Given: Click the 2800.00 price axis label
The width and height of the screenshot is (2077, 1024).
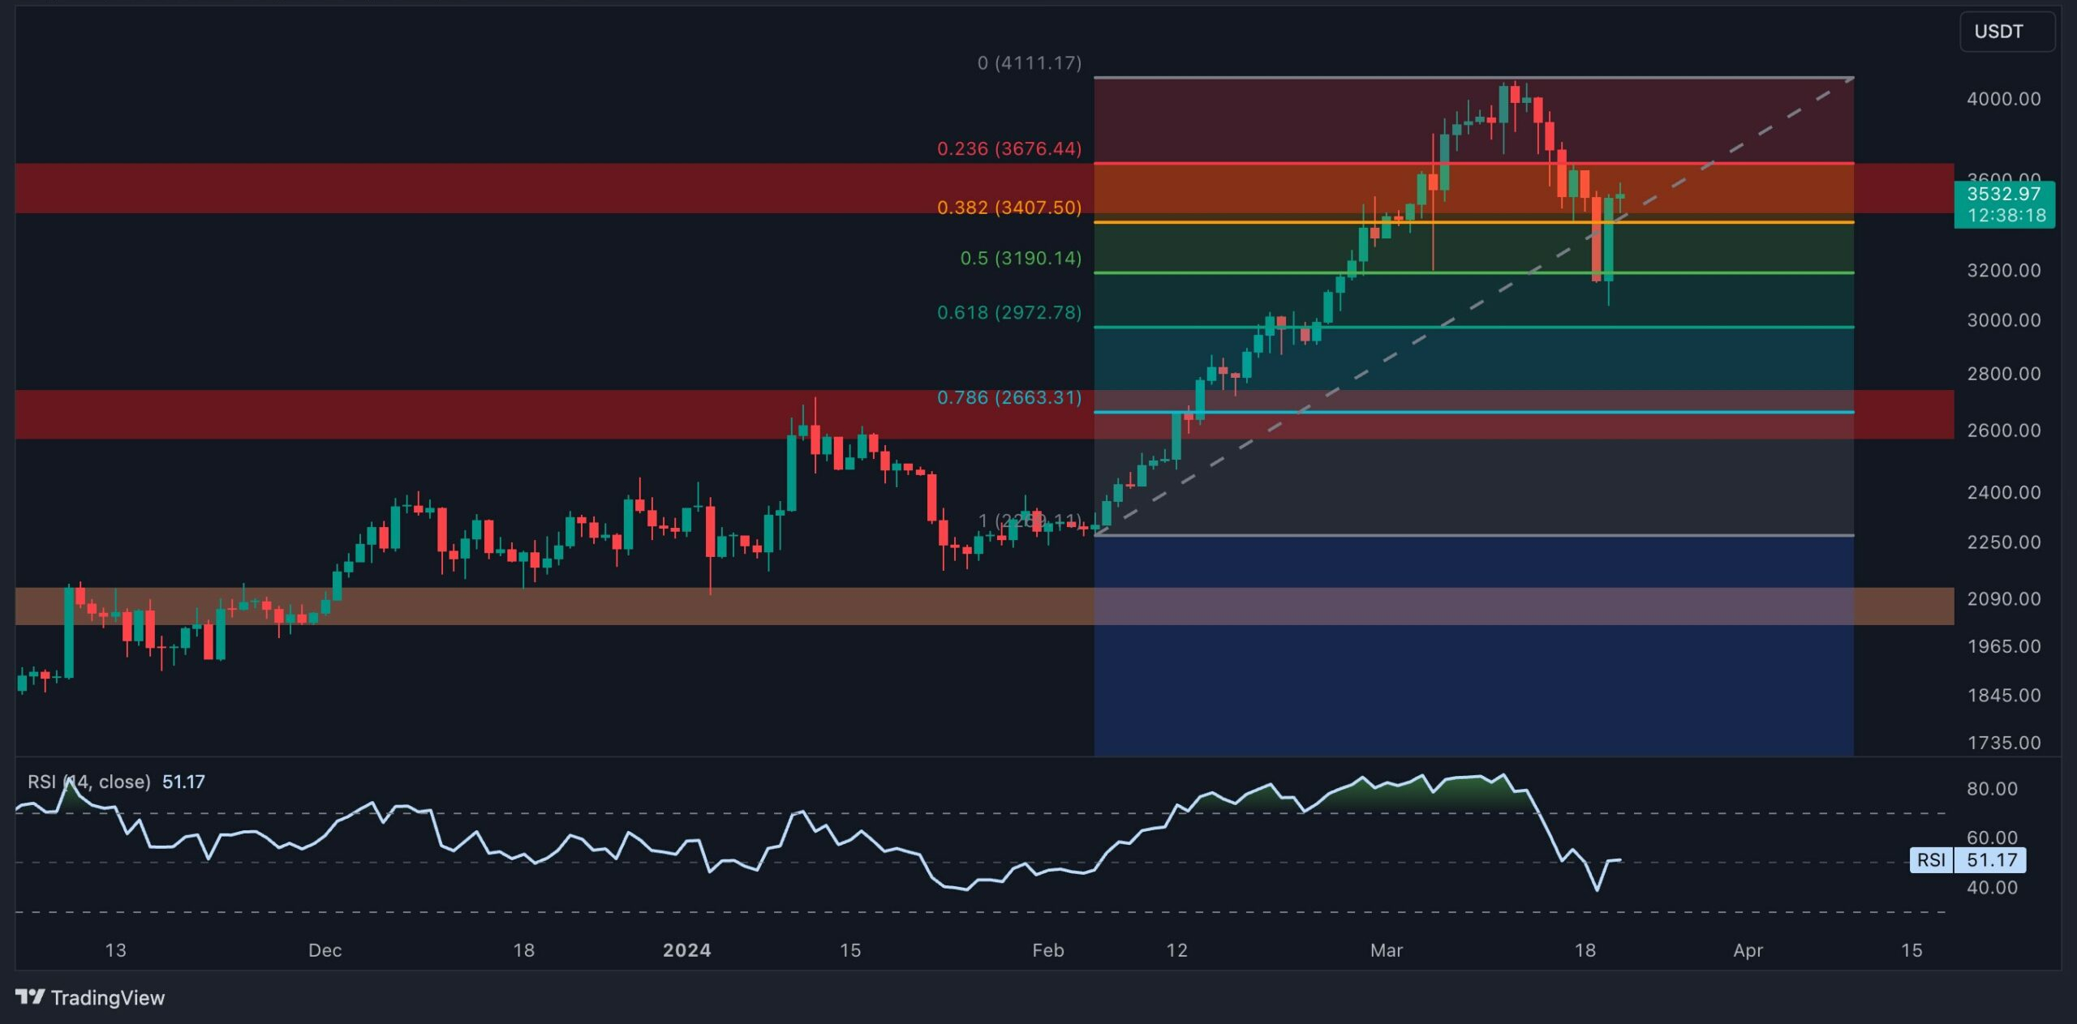Looking at the screenshot, I should click(x=2004, y=374).
